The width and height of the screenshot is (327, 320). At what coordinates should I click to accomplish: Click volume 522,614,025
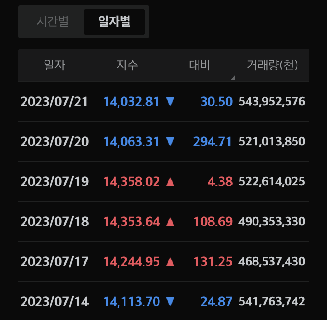(272, 182)
